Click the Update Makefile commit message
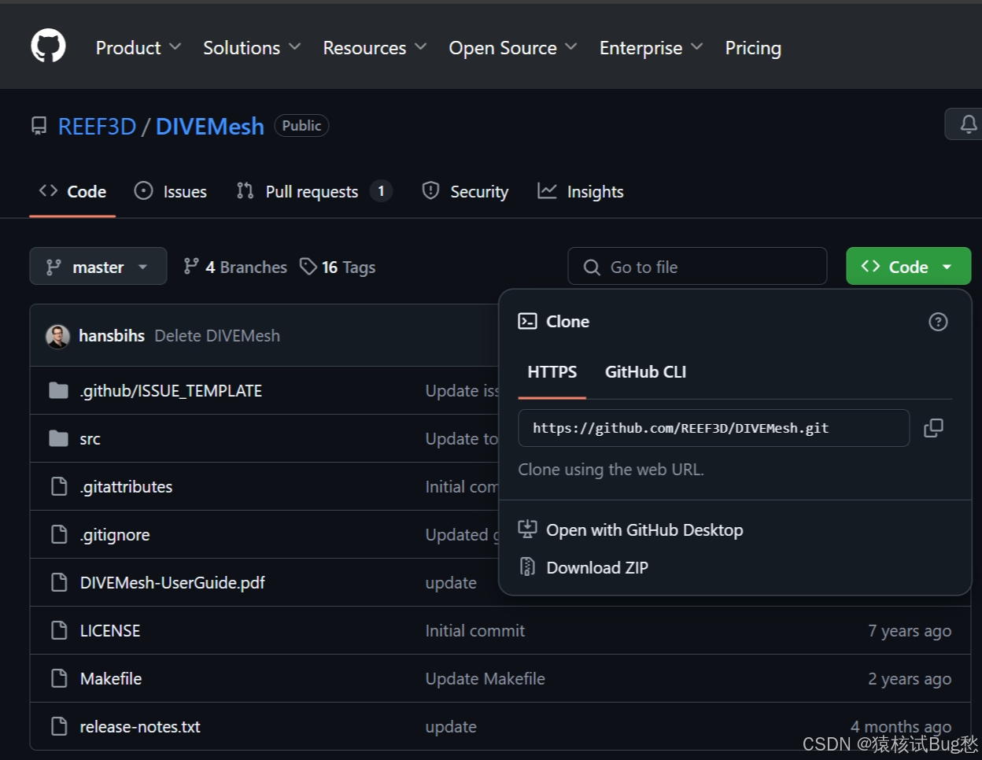Screen dimensions: 982x760 click(x=485, y=679)
